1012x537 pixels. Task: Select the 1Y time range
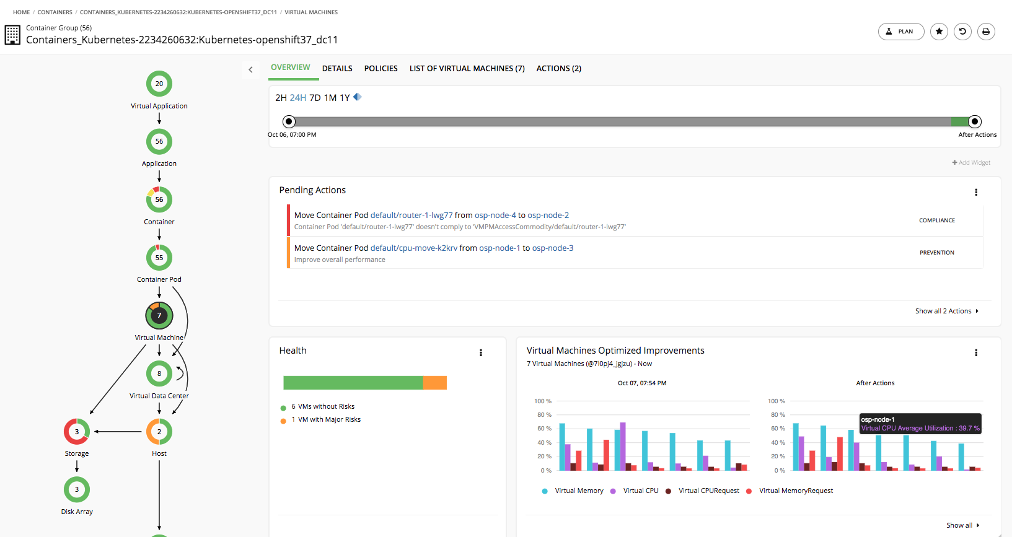345,98
